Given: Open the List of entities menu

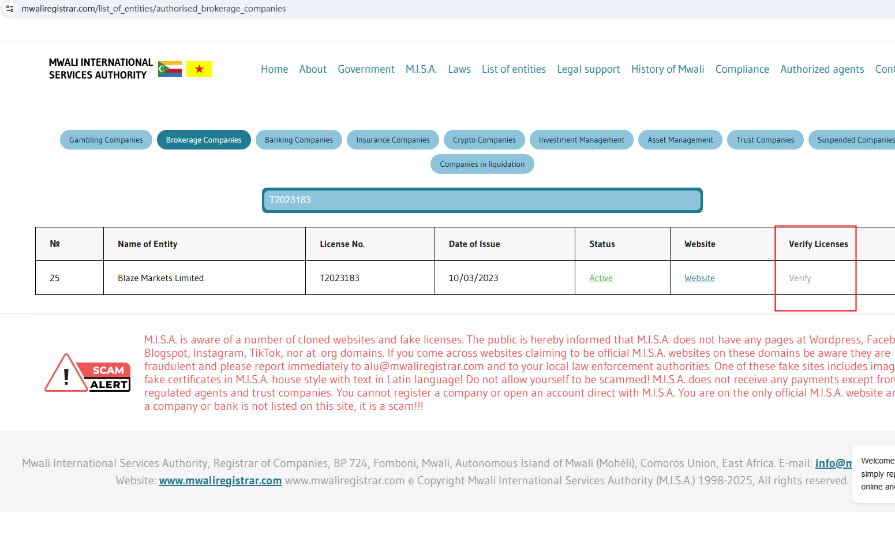Looking at the screenshot, I should point(514,69).
